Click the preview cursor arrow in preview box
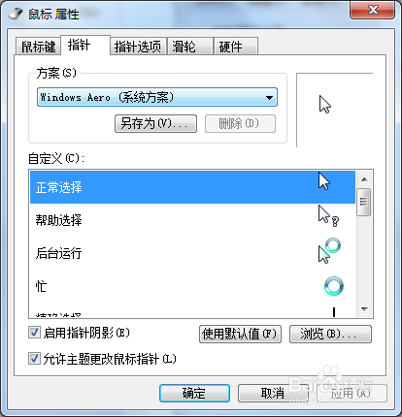 [325, 105]
